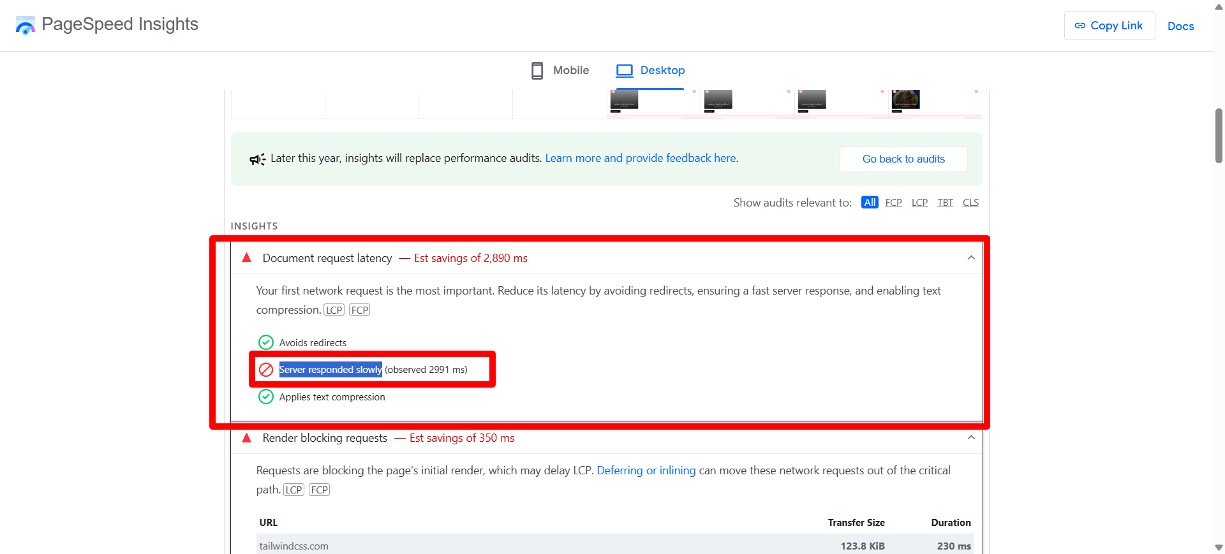
Task: Filter audits by TBT
Action: coord(945,203)
